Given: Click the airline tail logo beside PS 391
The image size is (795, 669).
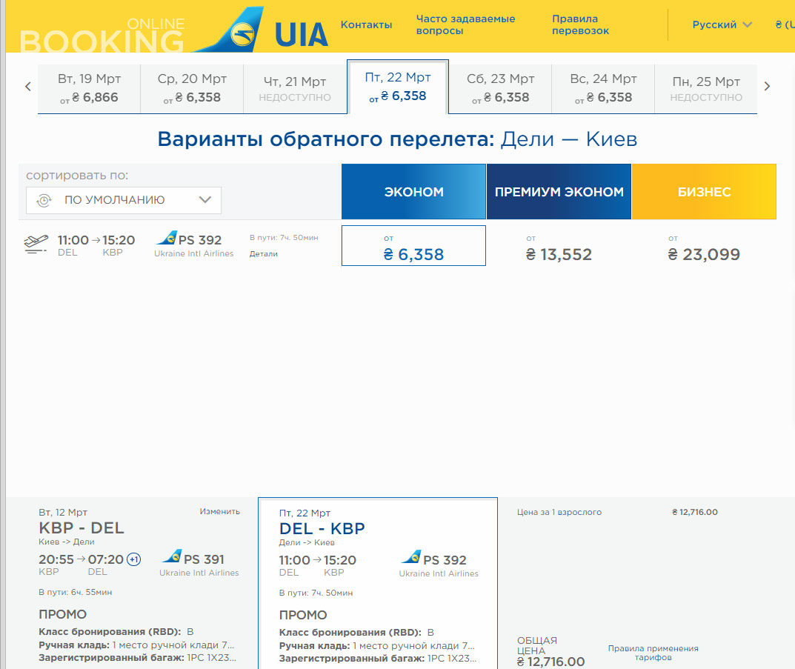Looking at the screenshot, I should pos(172,556).
